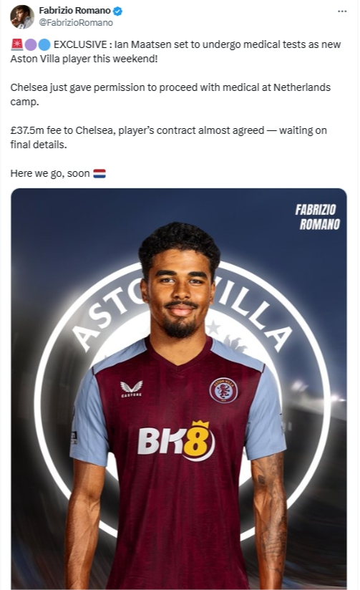Screen dimensions: 360x590
Task: Click the £37.5m fee paragraph
Action: tap(168, 137)
